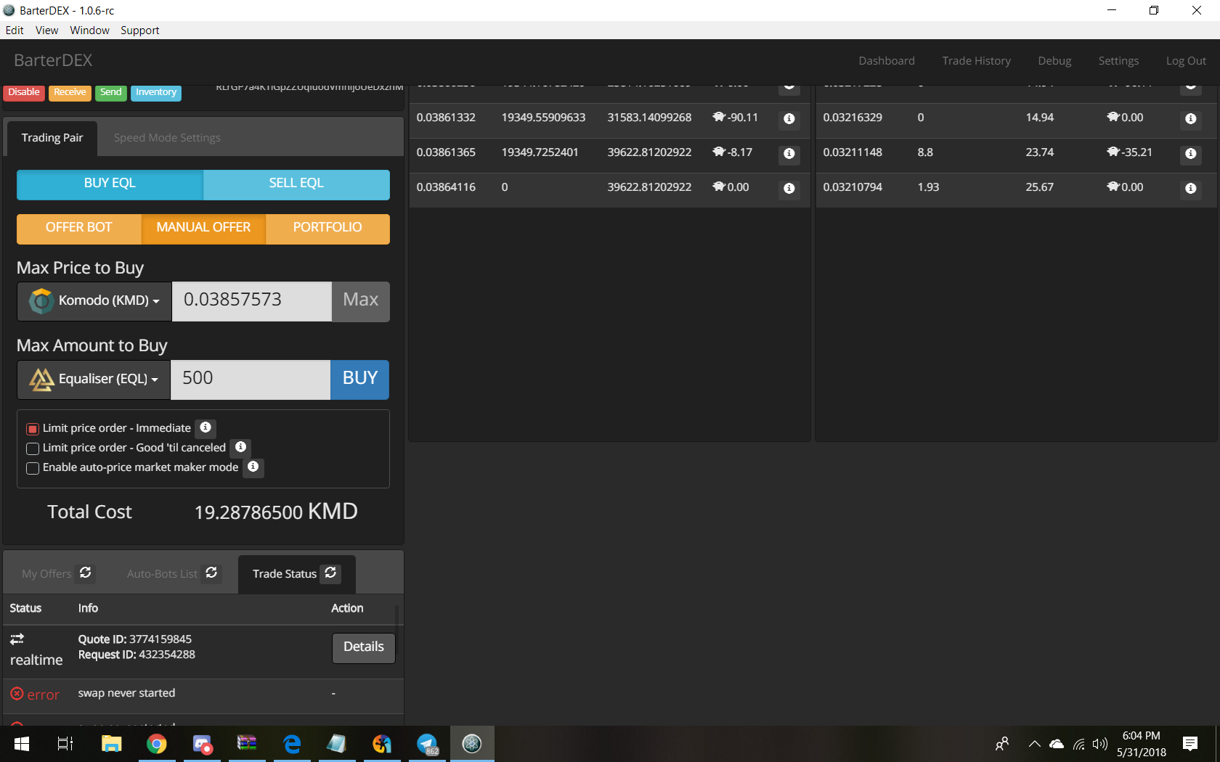Viewport: 1220px width, 762px height.
Task: Click Log Out in the top navigation
Action: click(1186, 61)
